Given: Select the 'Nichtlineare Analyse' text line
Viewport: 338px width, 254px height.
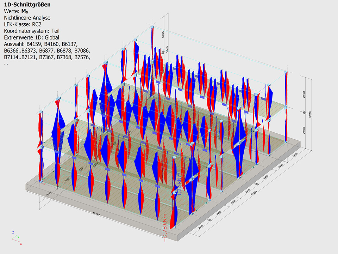Looking at the screenshot, I should (27, 18).
